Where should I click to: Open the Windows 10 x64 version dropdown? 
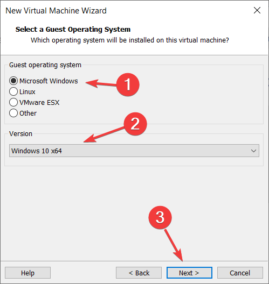coord(134,151)
